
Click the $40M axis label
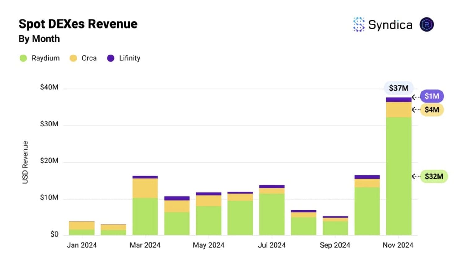pyautogui.click(x=49, y=87)
